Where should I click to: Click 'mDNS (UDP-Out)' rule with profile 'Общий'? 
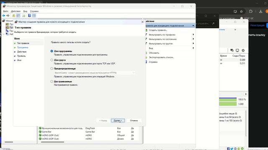point(50,135)
